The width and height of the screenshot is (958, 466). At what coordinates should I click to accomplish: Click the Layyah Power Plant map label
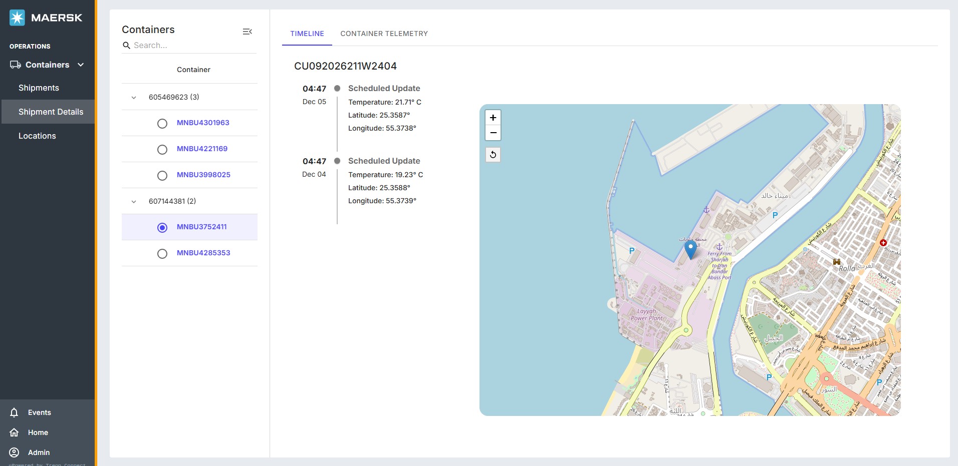tap(647, 315)
